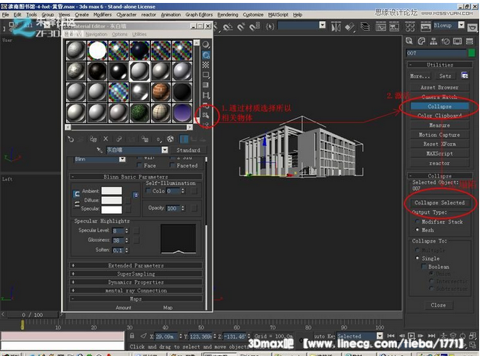Image resolution: width=485 pixels, height=356 pixels.
Task: Open the Curve Editor icon
Action: (x=381, y=27)
